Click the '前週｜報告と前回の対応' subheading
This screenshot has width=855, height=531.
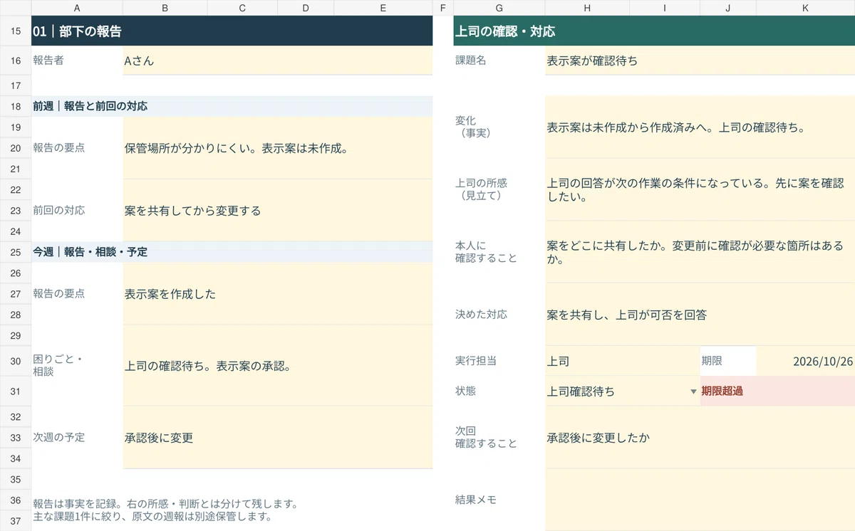tap(232, 106)
